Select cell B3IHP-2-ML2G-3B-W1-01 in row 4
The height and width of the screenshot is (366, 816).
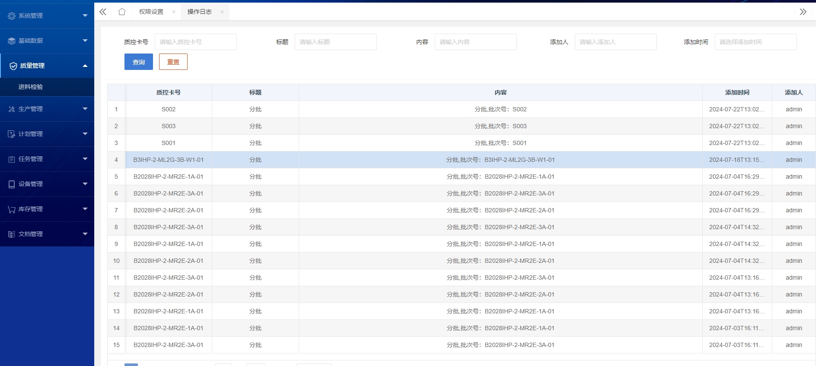point(169,160)
